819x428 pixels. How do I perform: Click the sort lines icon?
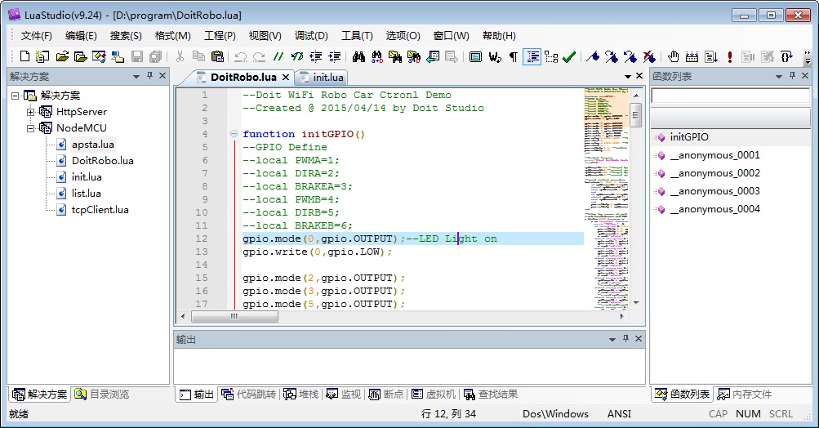711,56
